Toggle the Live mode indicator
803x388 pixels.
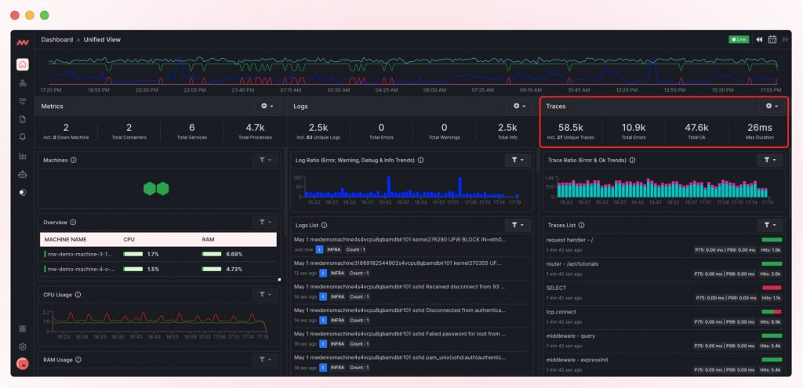[x=739, y=39]
